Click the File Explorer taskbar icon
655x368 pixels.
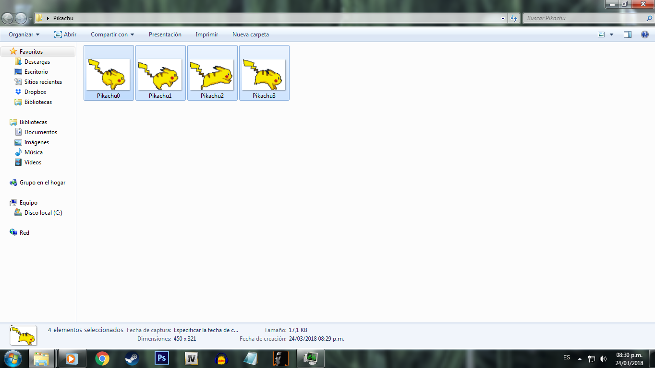pyautogui.click(x=41, y=358)
